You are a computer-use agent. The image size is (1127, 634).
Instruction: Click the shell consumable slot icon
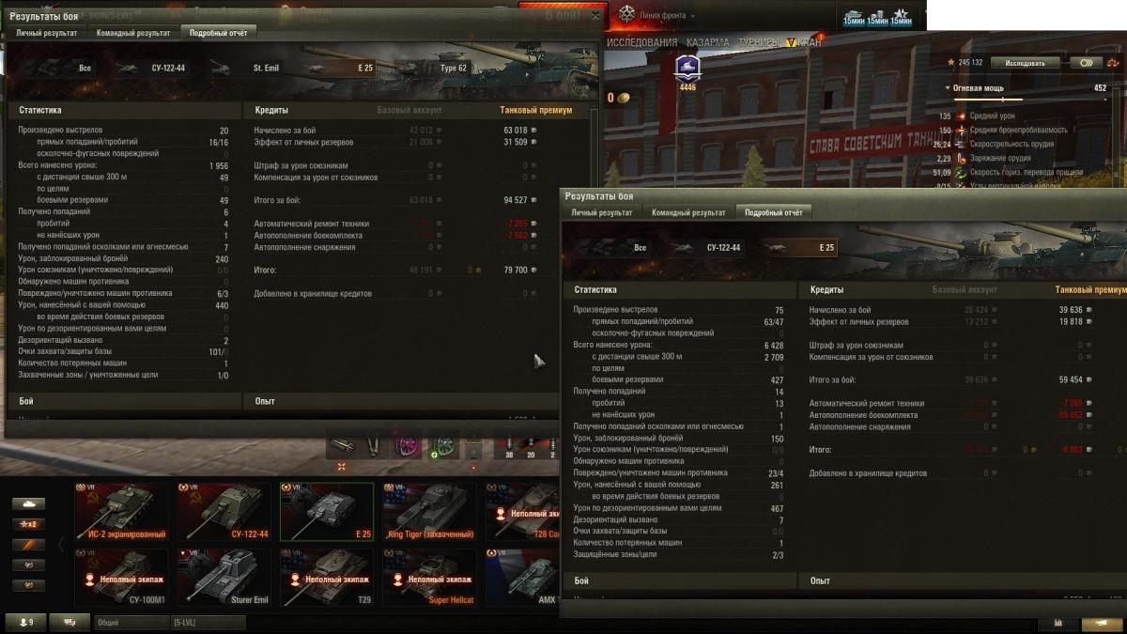(342, 444)
